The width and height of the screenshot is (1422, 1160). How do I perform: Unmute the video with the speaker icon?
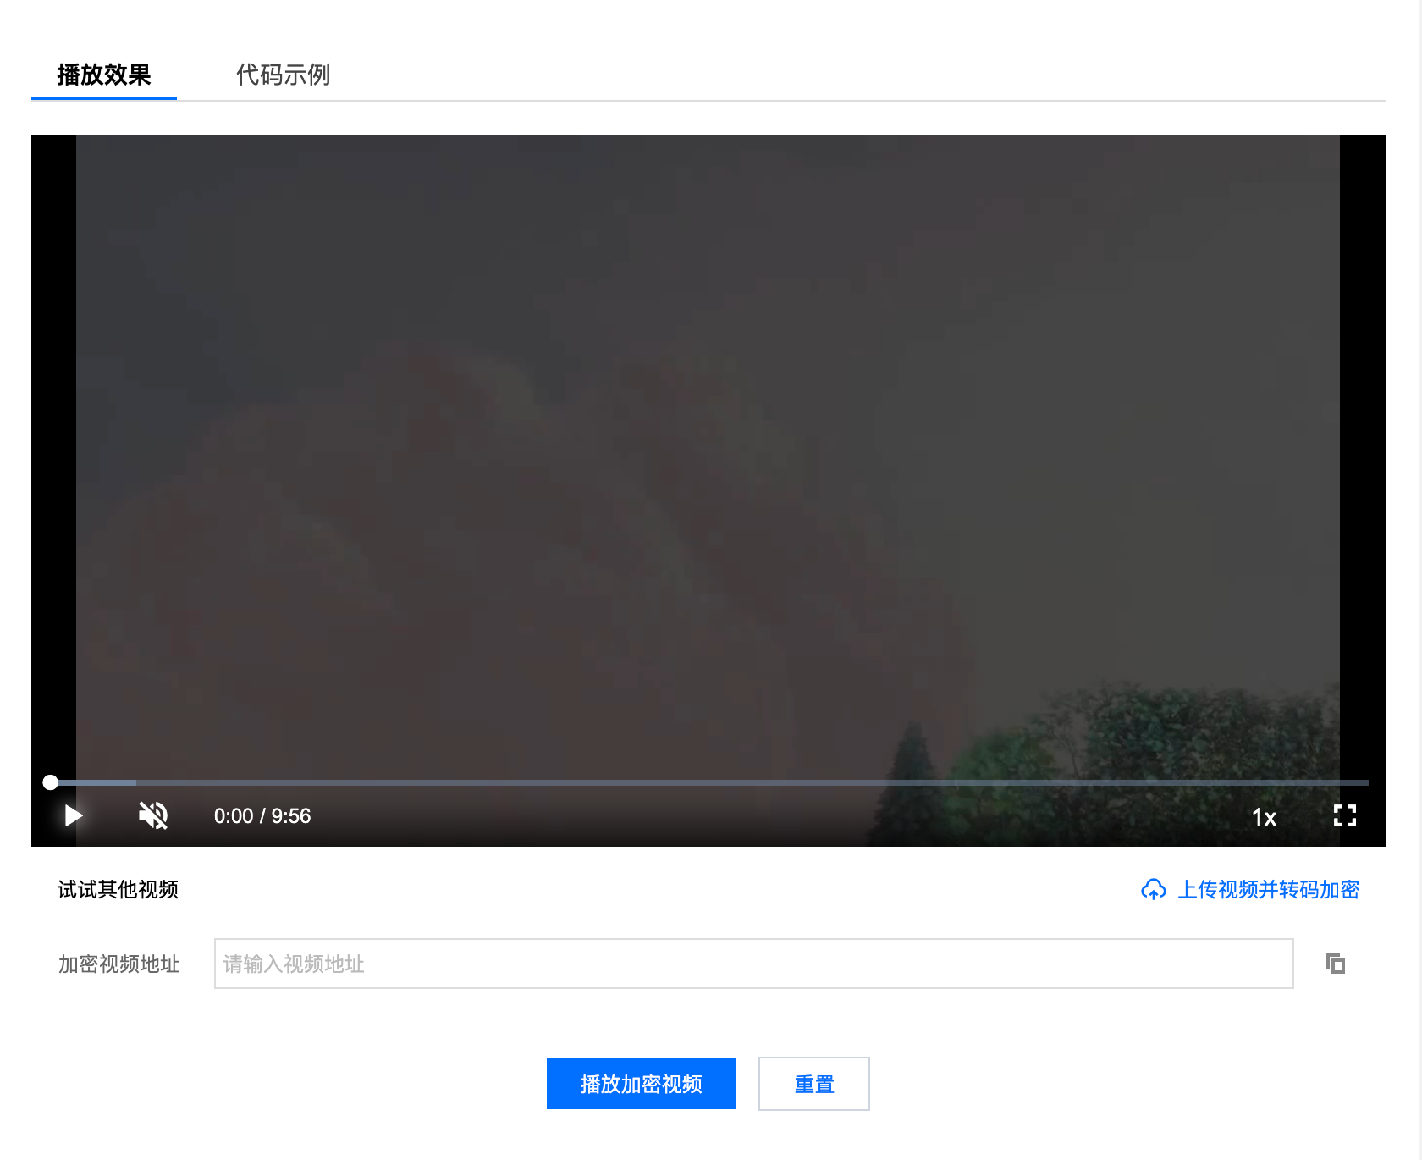[x=153, y=815]
